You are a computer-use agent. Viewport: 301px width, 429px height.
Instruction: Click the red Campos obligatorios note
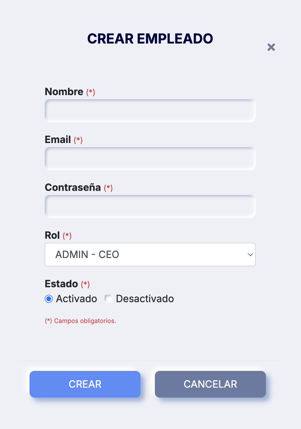tap(81, 321)
